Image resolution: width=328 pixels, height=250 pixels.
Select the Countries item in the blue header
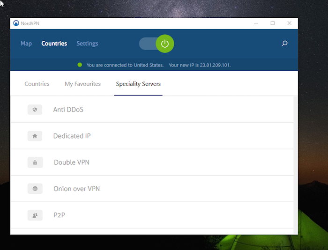pyautogui.click(x=54, y=44)
